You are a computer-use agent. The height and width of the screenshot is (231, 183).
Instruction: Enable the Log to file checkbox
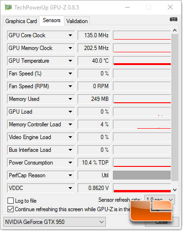pos(10,201)
